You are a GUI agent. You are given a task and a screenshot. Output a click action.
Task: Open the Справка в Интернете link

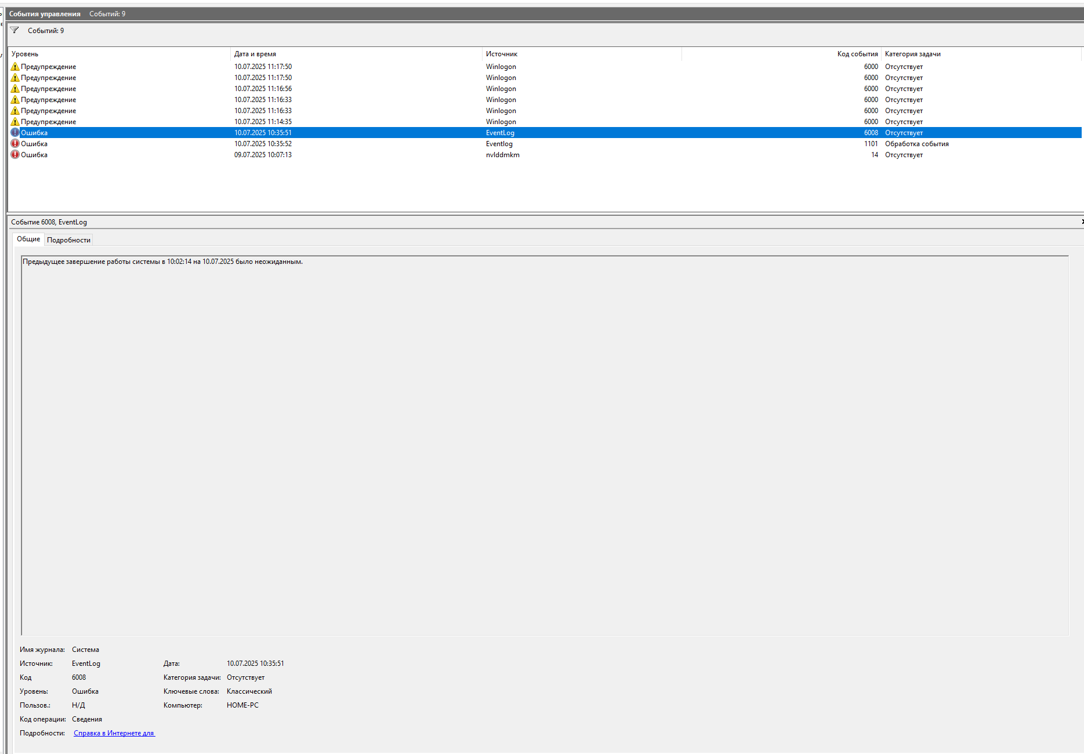(114, 733)
